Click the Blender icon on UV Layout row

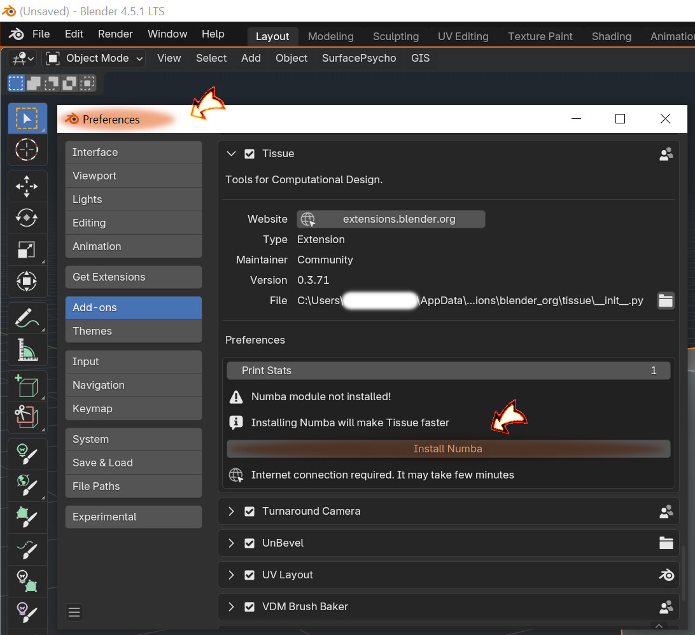(666, 575)
